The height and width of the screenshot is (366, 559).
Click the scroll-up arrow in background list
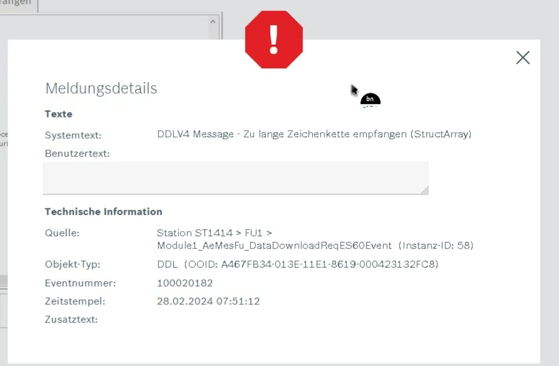212,22
